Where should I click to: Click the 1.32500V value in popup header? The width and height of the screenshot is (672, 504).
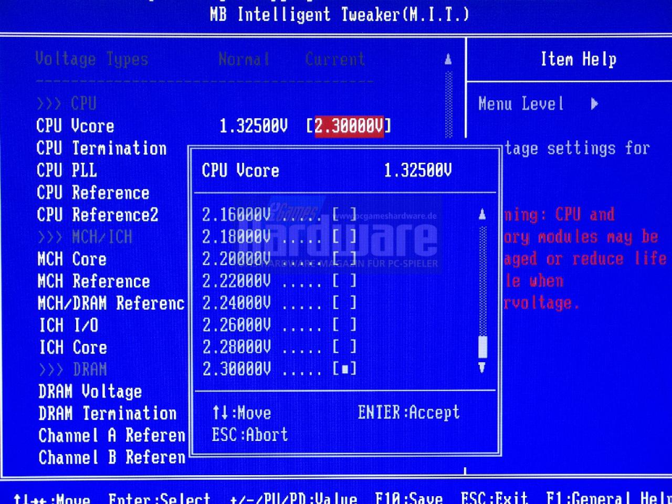[417, 170]
